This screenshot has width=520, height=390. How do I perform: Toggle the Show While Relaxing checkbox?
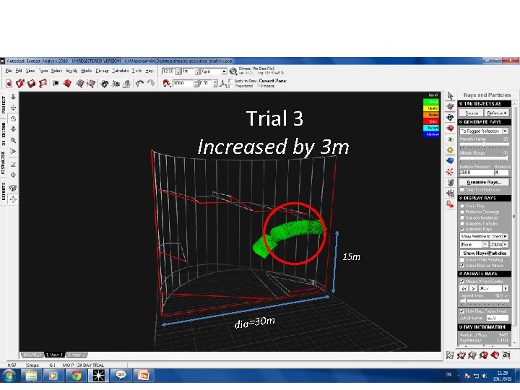(x=462, y=260)
